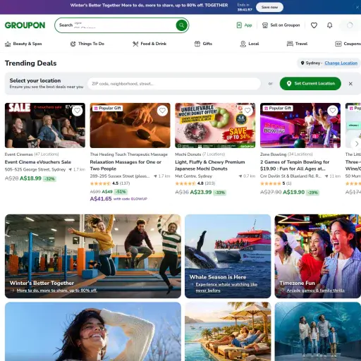This screenshot has width=361, height=361.
Task: Open the Zone Bowling deal image
Action: pyautogui.click(x=300, y=126)
